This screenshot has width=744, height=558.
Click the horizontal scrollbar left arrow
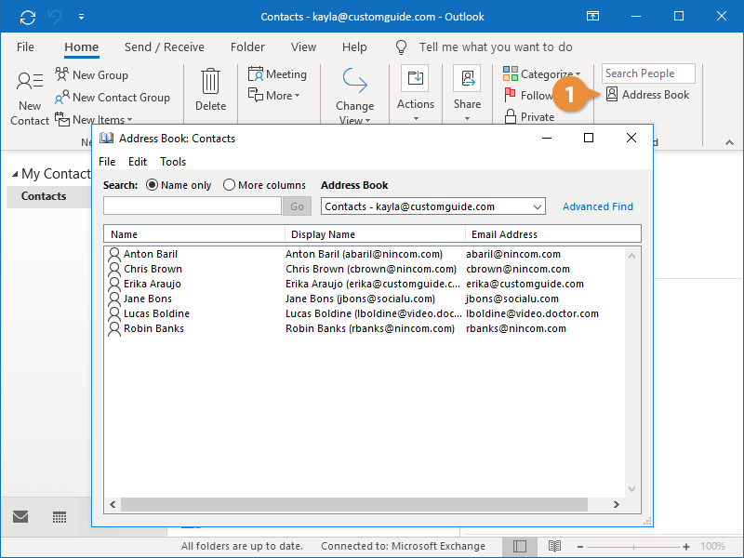click(113, 504)
